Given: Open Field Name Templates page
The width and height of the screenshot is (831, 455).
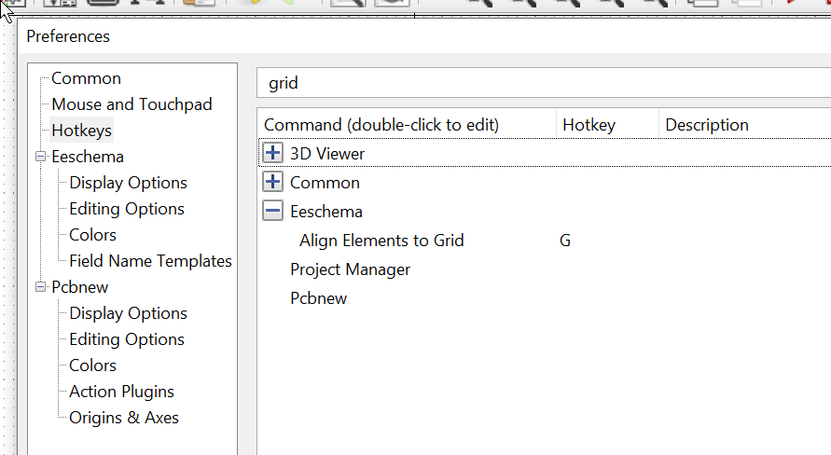Looking at the screenshot, I should click(150, 261).
